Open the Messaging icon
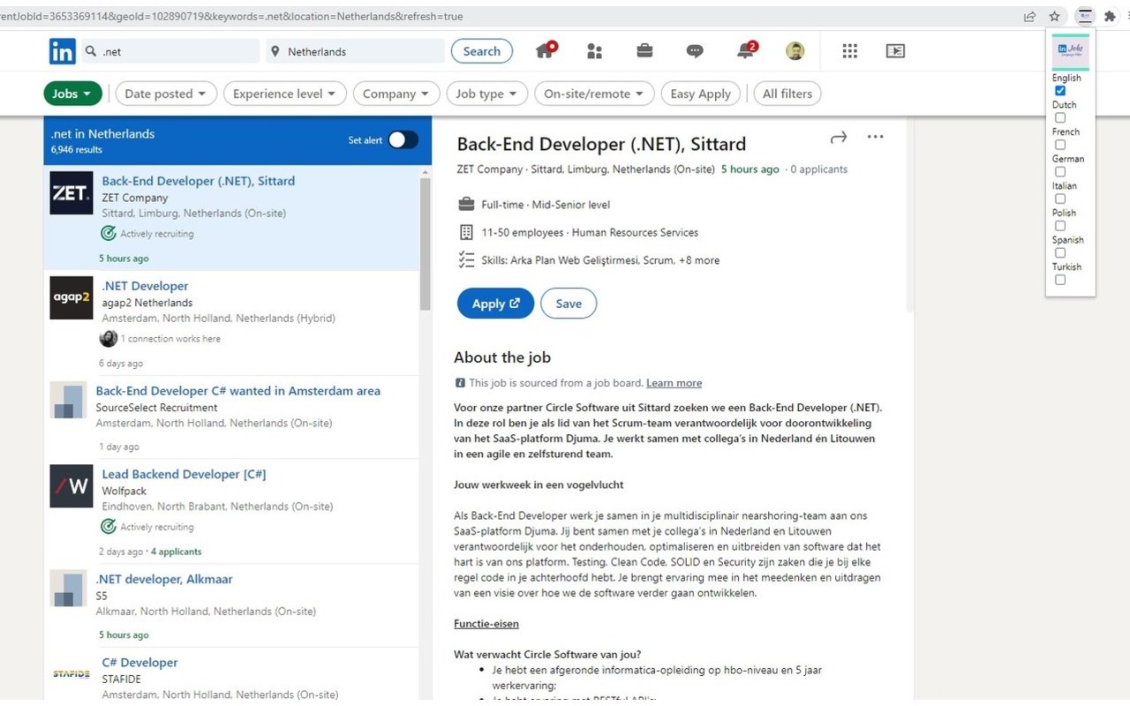The height and width of the screenshot is (706, 1130). coord(695,51)
